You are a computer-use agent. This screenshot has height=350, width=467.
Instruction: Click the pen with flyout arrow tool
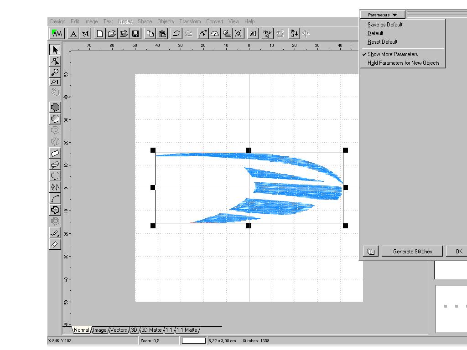click(55, 233)
